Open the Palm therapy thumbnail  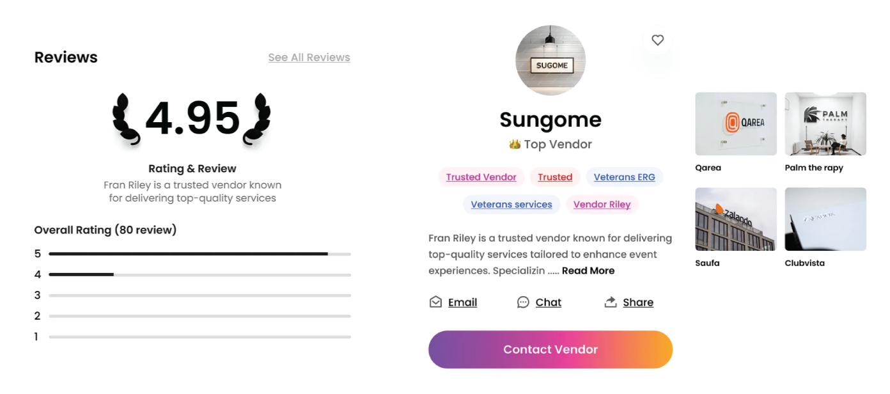coord(825,124)
